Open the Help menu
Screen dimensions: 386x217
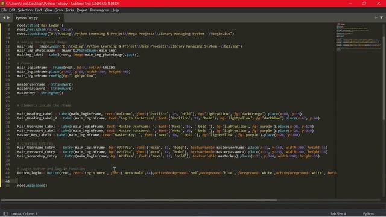(115, 10)
